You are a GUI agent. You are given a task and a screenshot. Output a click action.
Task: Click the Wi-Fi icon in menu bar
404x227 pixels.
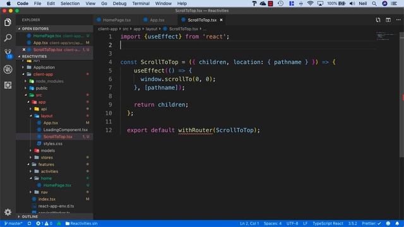pyautogui.click(x=310, y=3)
